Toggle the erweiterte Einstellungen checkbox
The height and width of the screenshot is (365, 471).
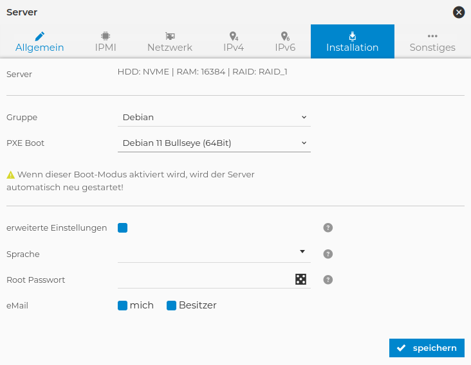click(x=123, y=227)
